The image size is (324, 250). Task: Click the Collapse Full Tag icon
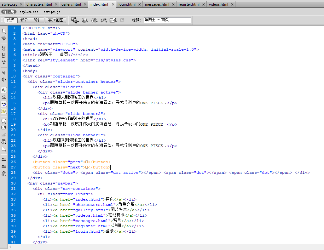click(4, 48)
